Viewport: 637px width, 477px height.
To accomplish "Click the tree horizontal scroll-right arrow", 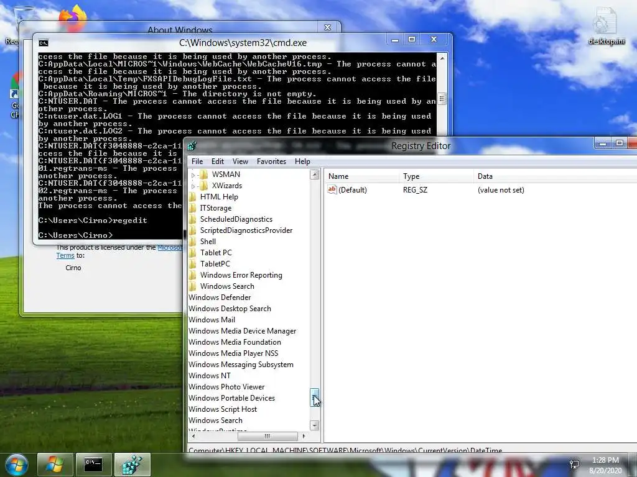I will [304, 437].
